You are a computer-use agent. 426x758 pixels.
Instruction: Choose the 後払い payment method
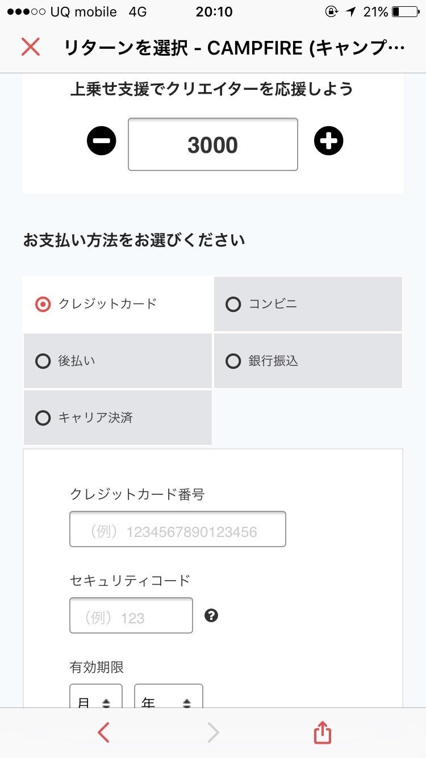(118, 361)
